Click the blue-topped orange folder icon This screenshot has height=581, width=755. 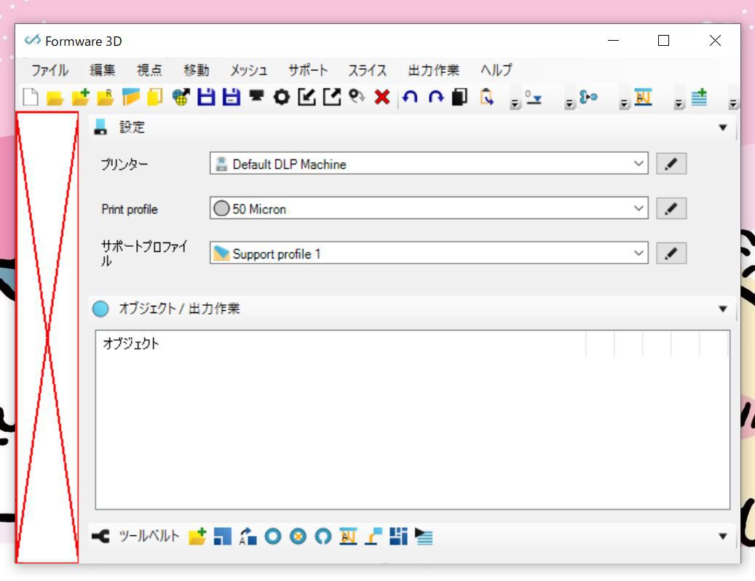click(130, 98)
